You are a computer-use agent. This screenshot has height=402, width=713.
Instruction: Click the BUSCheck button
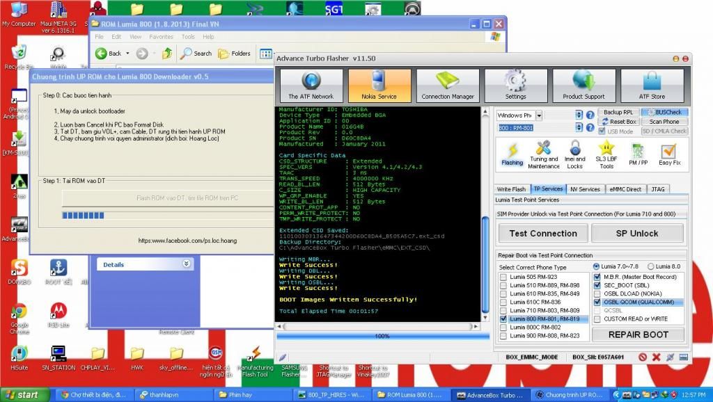pyautogui.click(x=664, y=112)
